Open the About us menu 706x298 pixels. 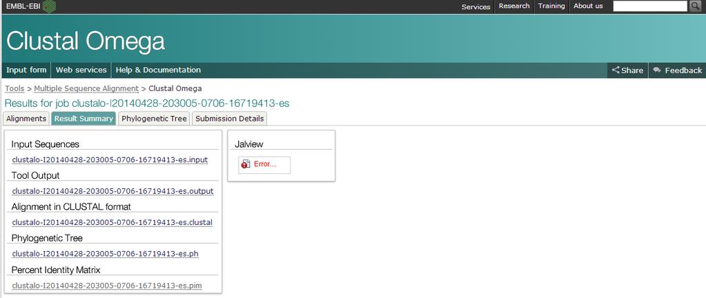(x=587, y=6)
